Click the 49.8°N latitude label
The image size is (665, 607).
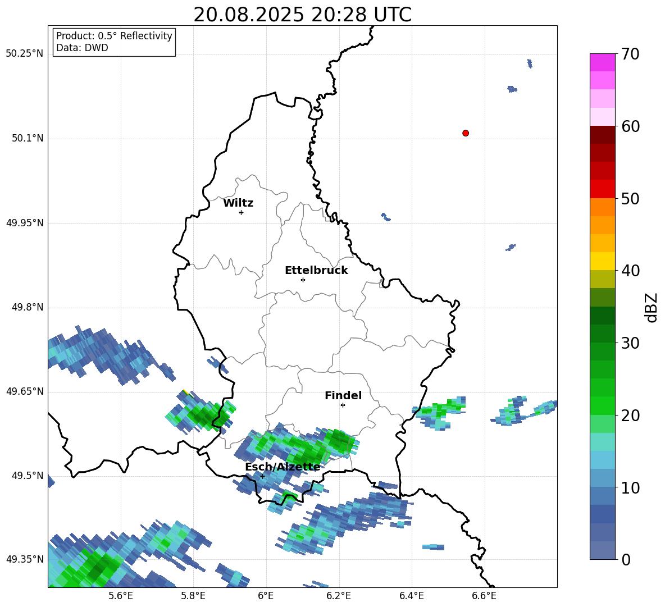click(28, 307)
